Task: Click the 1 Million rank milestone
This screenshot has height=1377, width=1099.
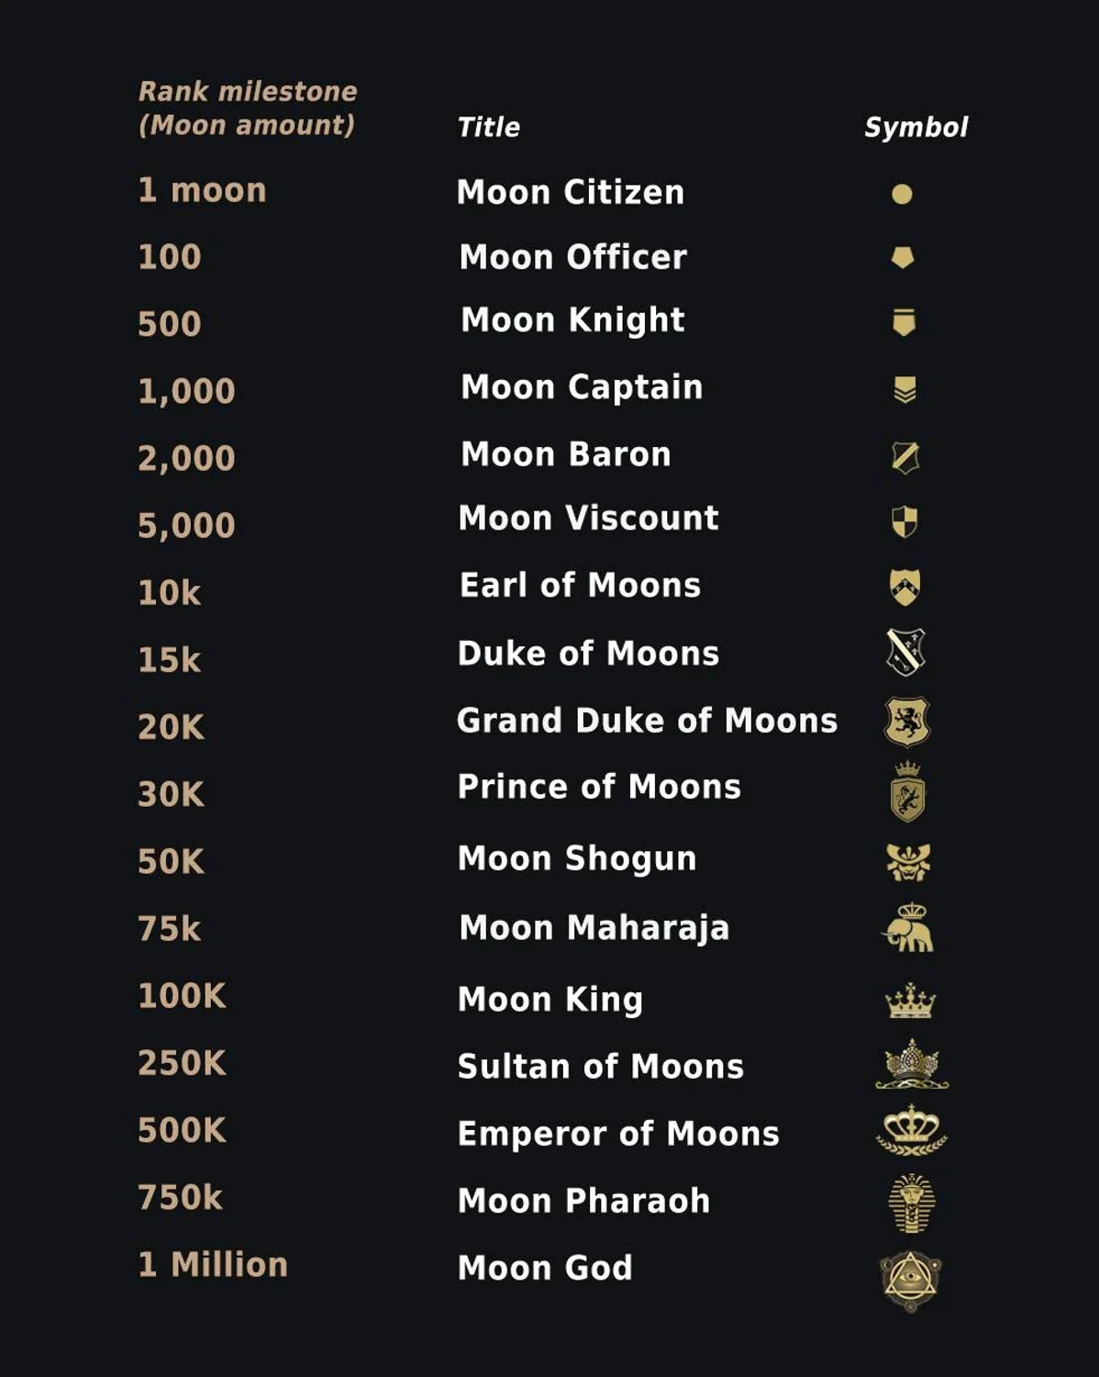Action: (213, 1265)
